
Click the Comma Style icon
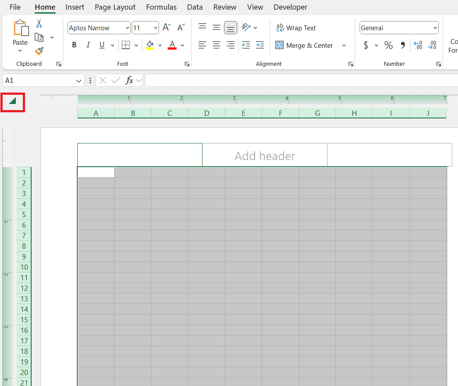[x=403, y=45]
